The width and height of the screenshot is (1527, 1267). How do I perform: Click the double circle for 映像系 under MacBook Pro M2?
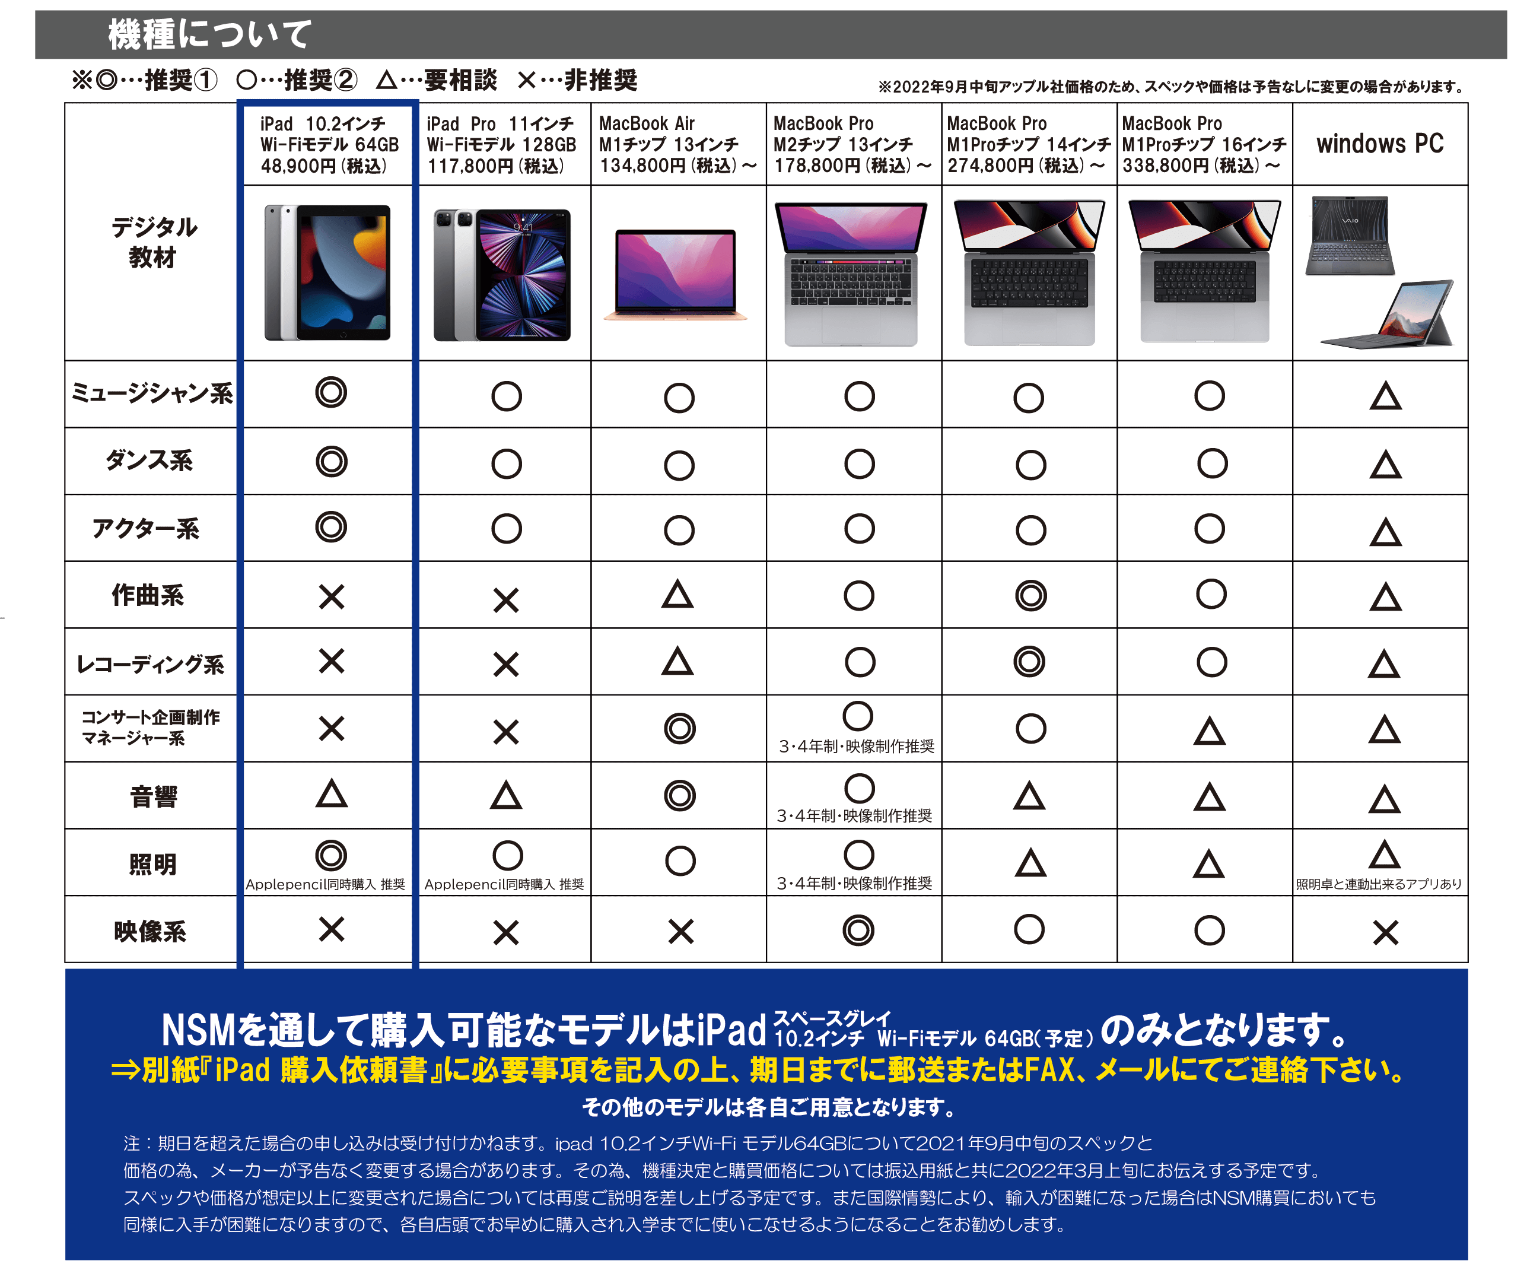858,929
